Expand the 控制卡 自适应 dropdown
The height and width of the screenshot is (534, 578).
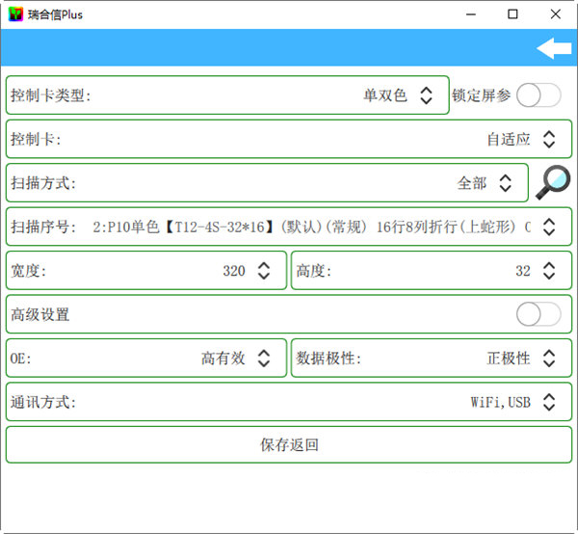click(x=549, y=139)
